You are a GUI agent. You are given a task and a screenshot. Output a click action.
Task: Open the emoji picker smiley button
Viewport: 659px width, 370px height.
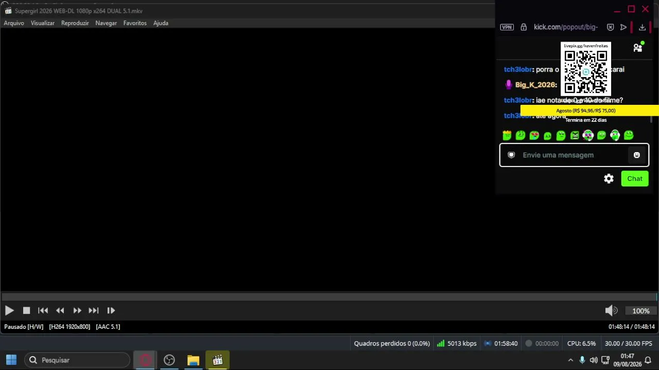(637, 155)
